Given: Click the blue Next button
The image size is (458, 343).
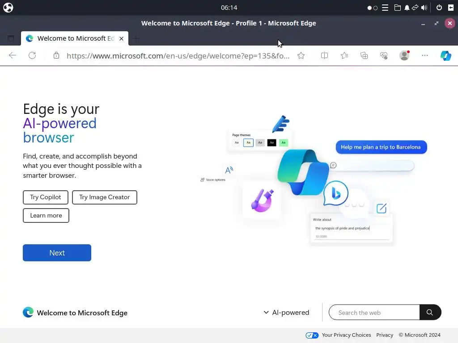Looking at the screenshot, I should [57, 253].
